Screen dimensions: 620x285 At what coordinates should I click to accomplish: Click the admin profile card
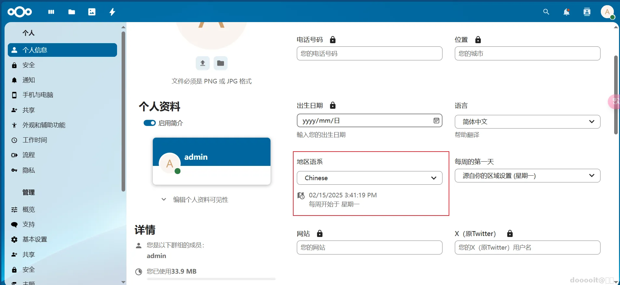[x=212, y=161]
